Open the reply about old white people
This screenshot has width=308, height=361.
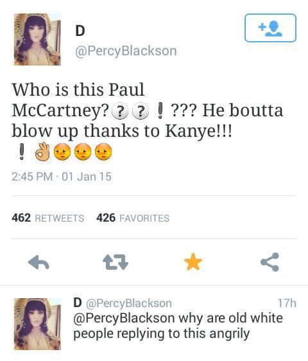[x=178, y=326]
